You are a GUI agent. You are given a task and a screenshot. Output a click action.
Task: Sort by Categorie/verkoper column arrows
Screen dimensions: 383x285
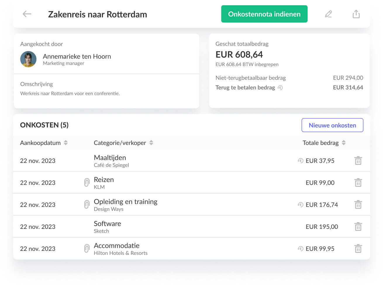[x=151, y=143]
